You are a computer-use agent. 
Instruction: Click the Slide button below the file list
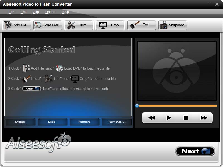click(52, 122)
